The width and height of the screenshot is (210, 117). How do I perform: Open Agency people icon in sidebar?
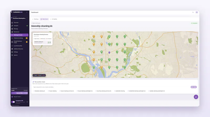(x=12, y=55)
